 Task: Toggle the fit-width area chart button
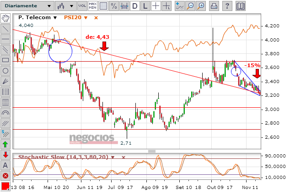(x=124, y=6)
